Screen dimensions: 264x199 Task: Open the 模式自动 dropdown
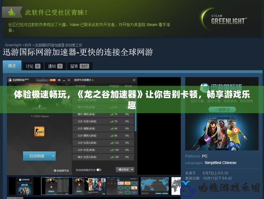(125, 170)
